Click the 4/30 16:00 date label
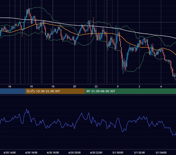176x155 pixels. [x=31, y=152]
